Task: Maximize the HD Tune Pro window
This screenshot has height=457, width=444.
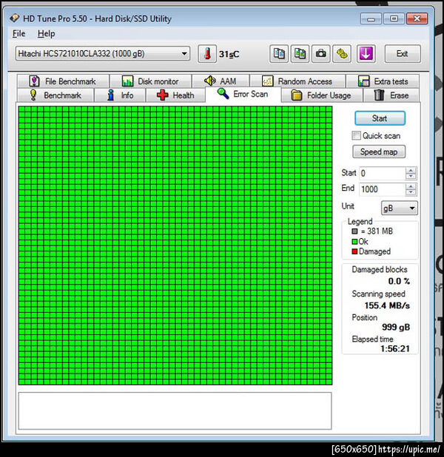Action: click(394, 19)
